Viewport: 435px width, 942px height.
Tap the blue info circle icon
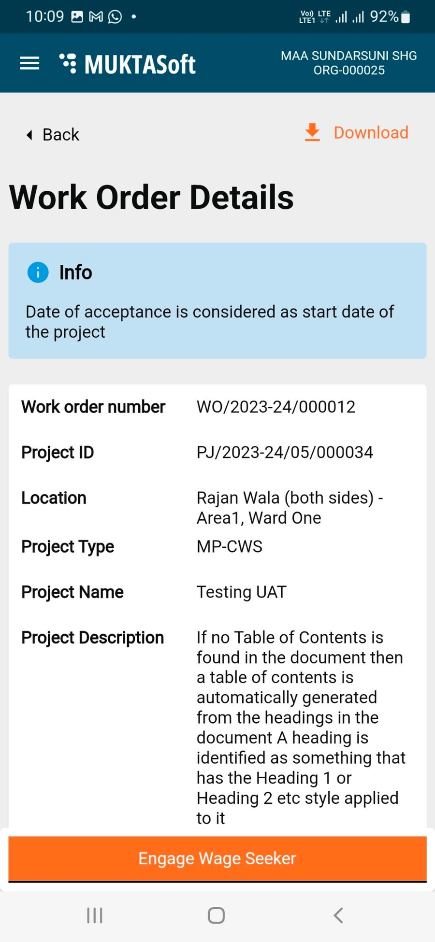38,272
